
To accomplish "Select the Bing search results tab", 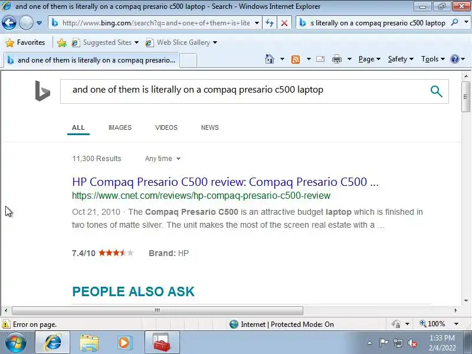I will click(x=91, y=60).
